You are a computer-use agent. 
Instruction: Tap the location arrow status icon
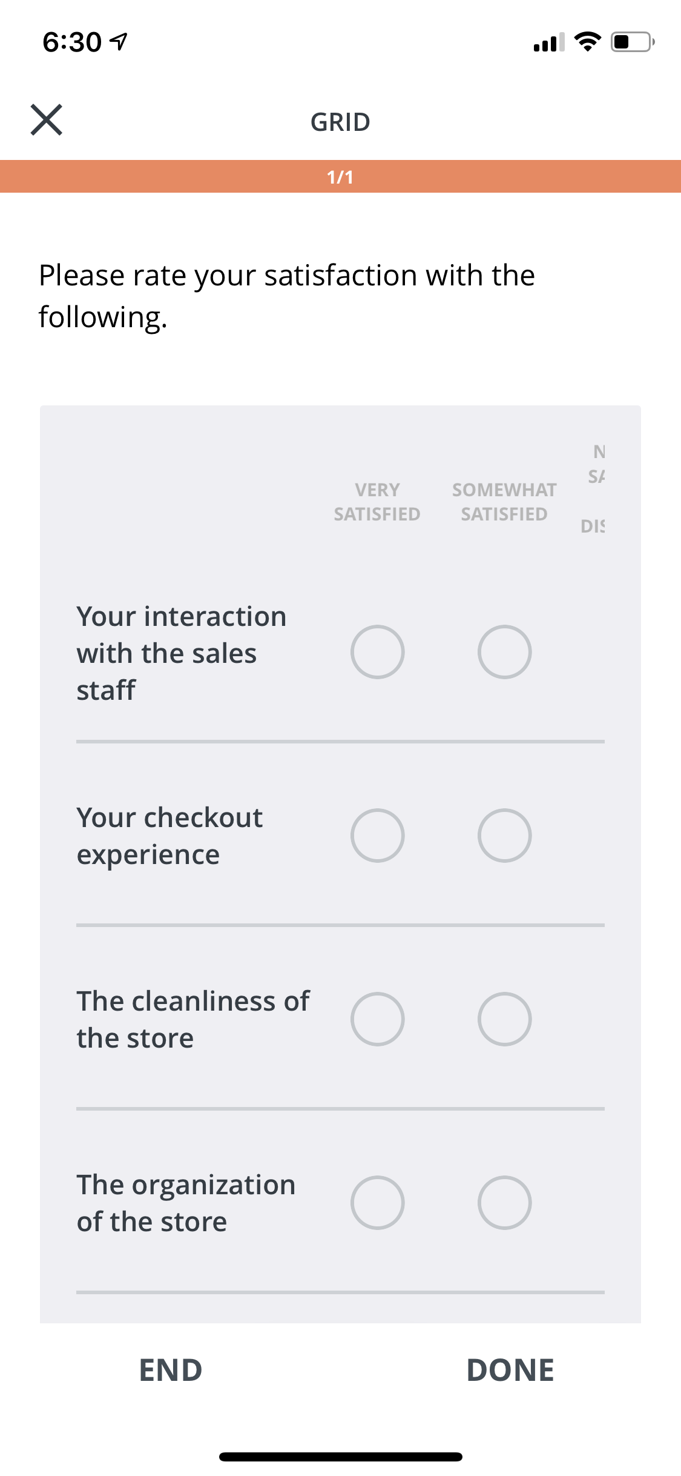[119, 42]
